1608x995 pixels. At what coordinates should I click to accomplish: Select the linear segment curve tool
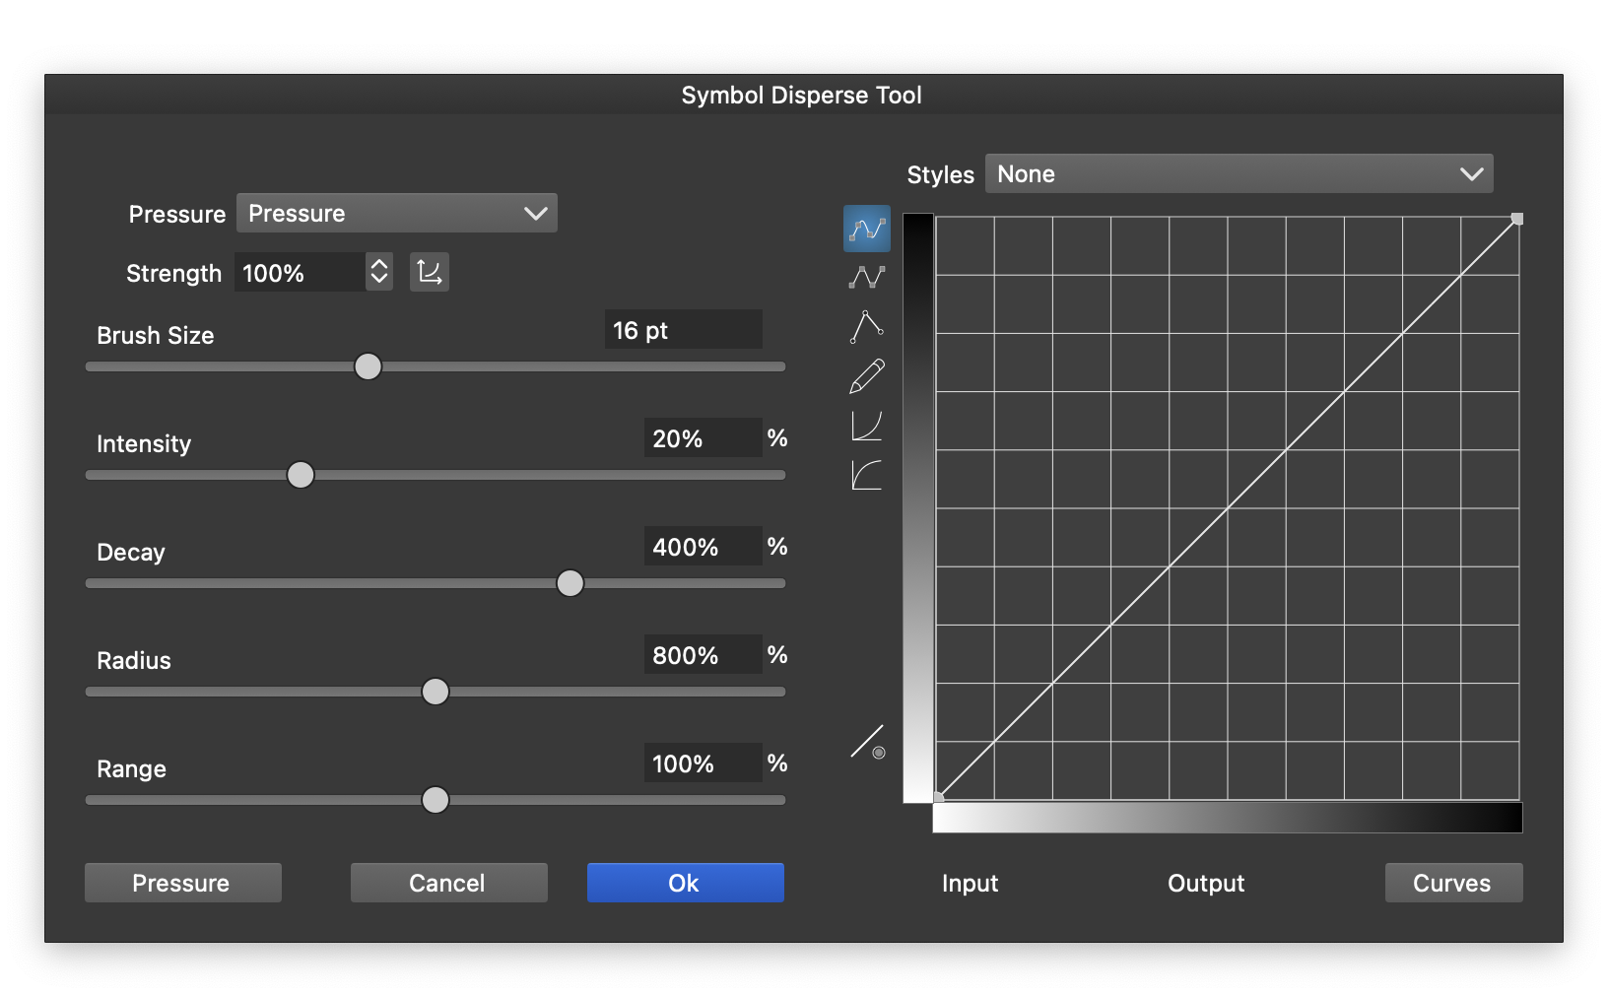point(867,278)
